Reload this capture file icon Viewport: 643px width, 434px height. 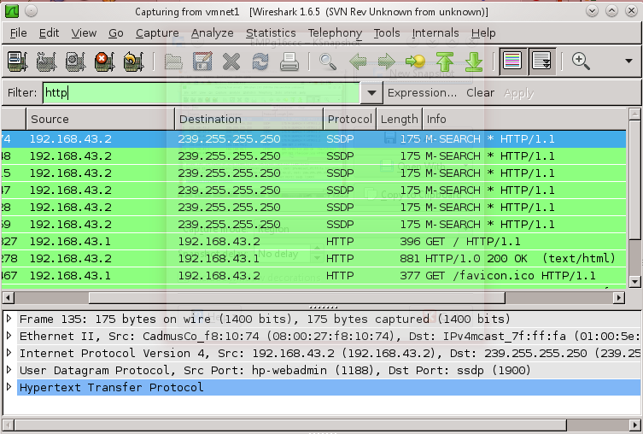tap(260, 62)
